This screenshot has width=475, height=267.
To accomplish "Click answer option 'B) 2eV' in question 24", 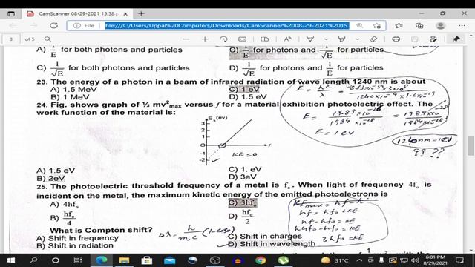I will 50,178.
